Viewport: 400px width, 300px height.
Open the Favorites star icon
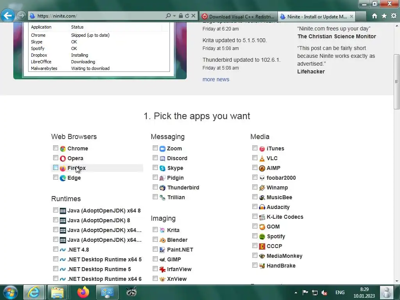click(x=384, y=16)
